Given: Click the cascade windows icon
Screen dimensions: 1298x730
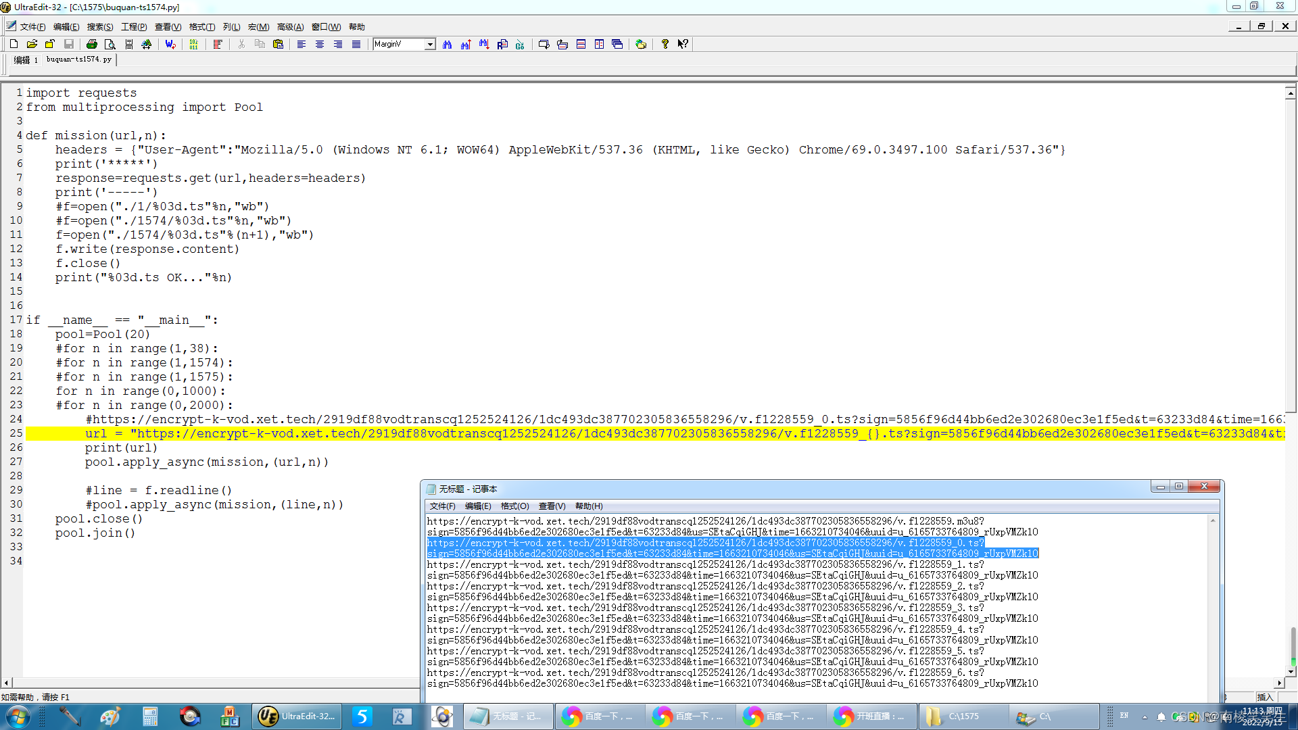Looking at the screenshot, I should pyautogui.click(x=617, y=44).
